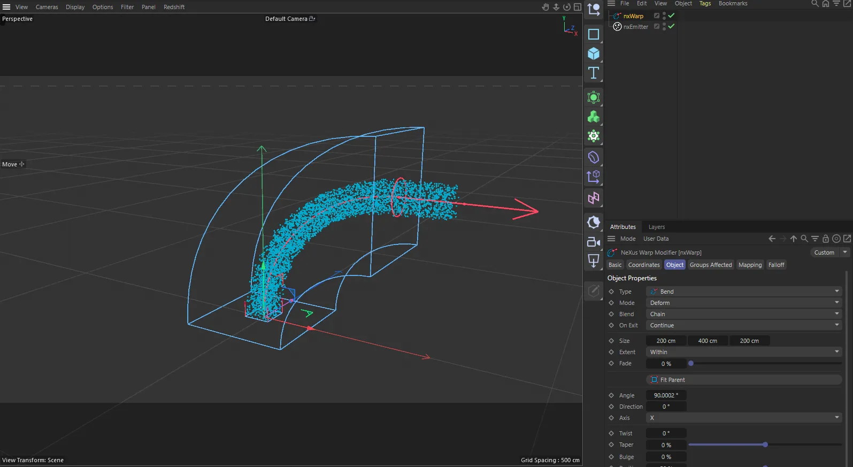Select the cube primitive tool icon
Image resolution: width=853 pixels, height=467 pixels.
click(x=594, y=53)
